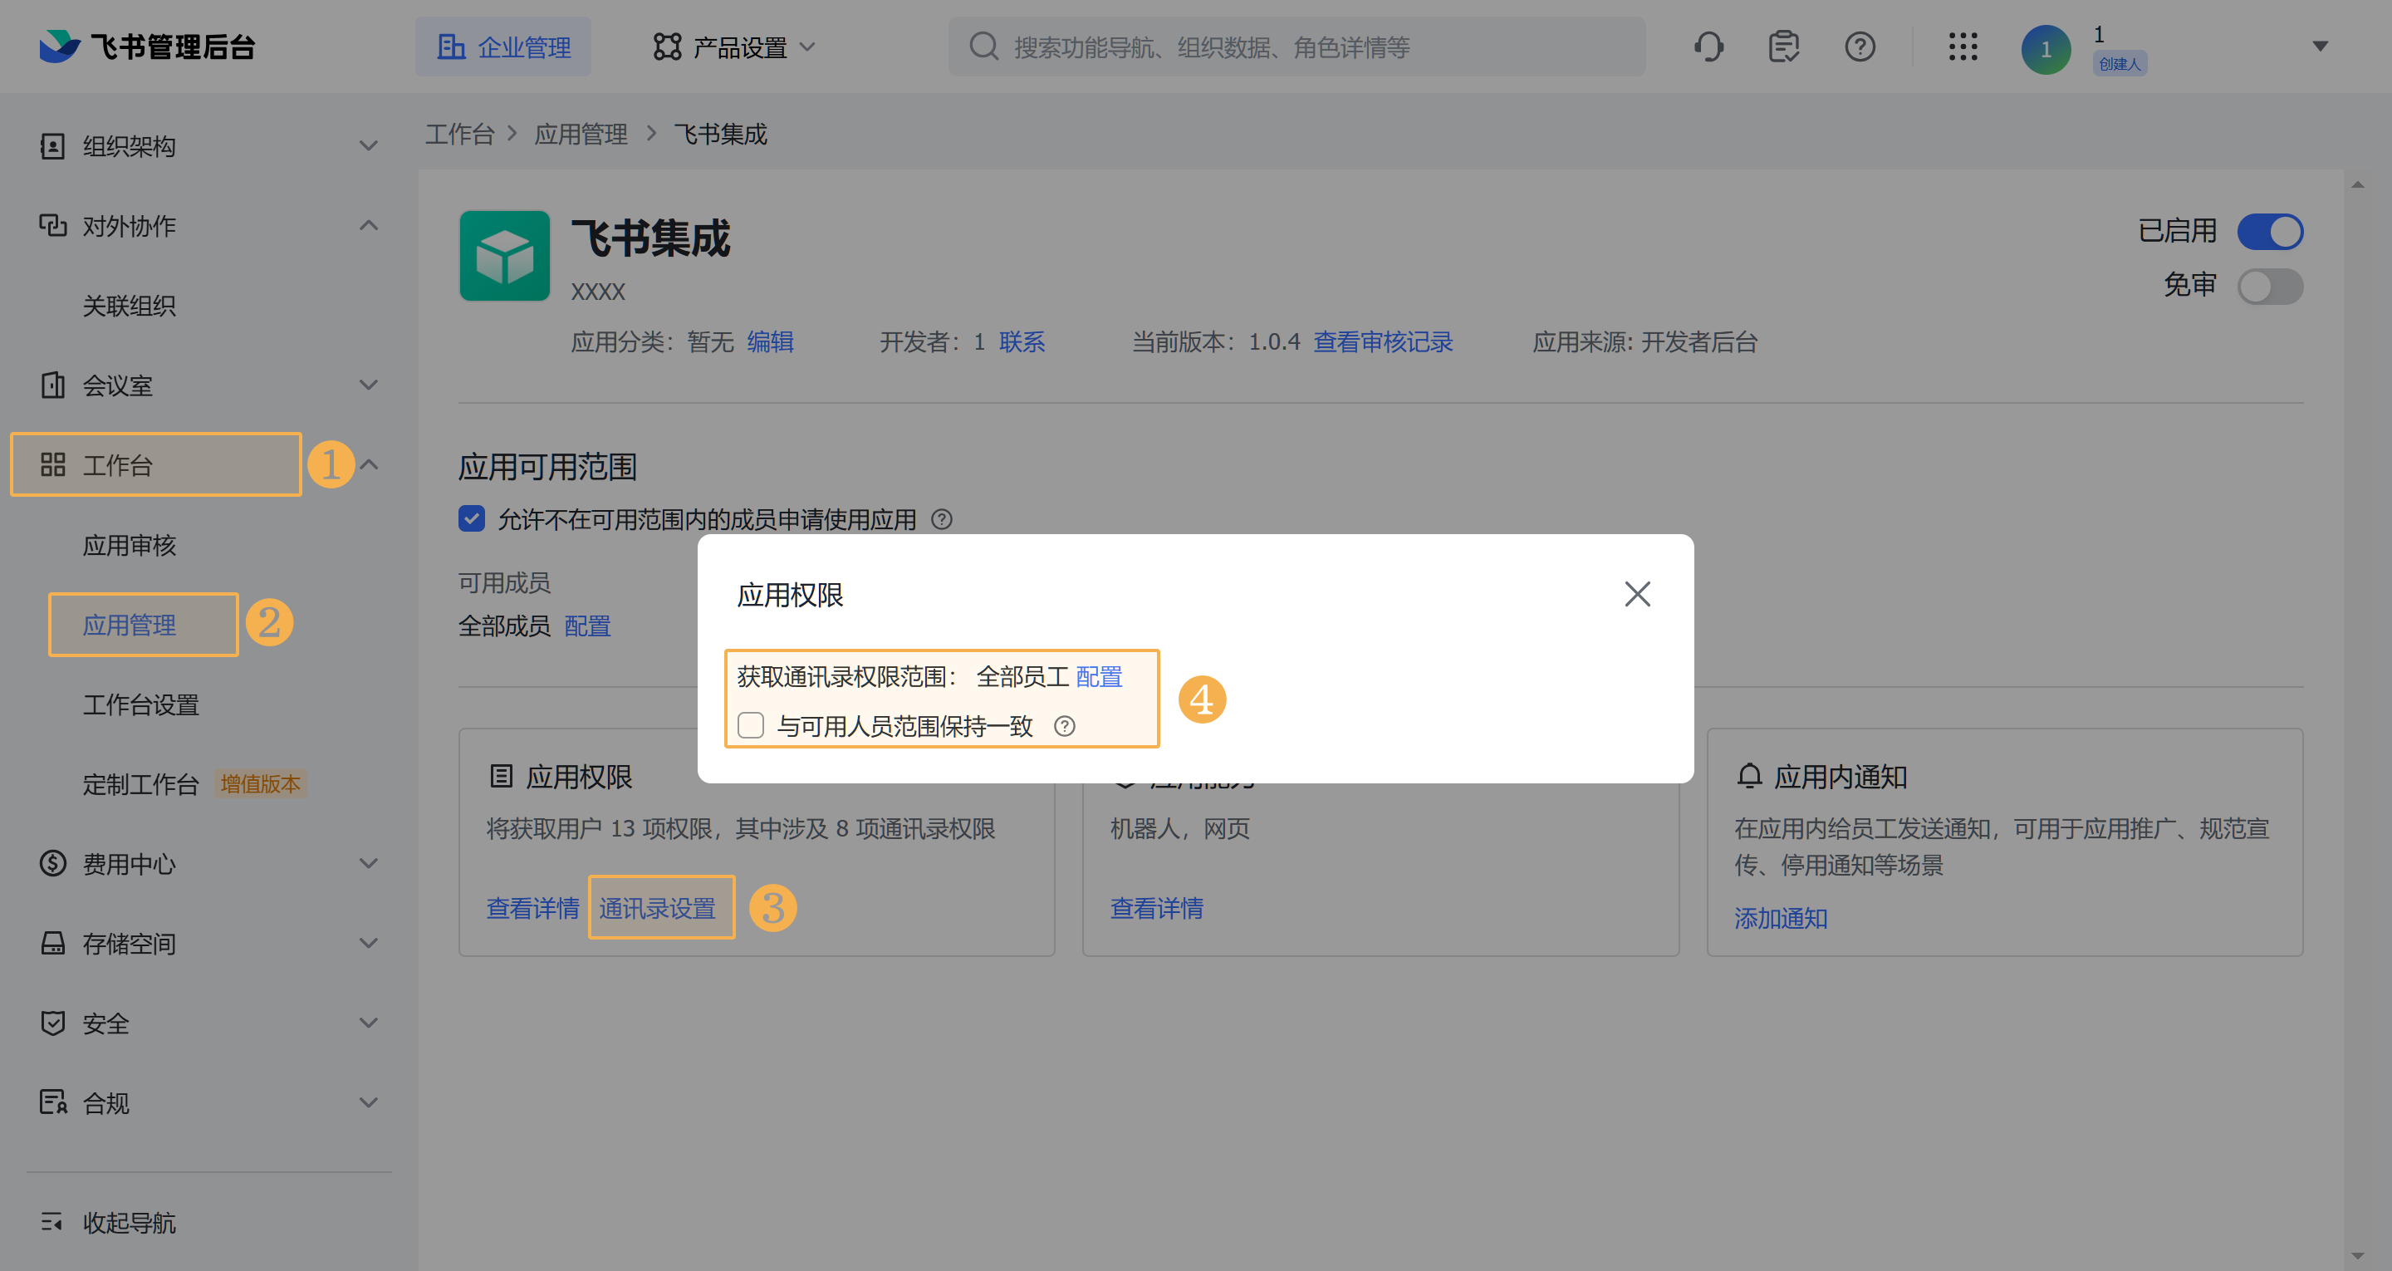Select 应用审核 in the sidebar menu
The width and height of the screenshot is (2392, 1271).
[x=129, y=546]
